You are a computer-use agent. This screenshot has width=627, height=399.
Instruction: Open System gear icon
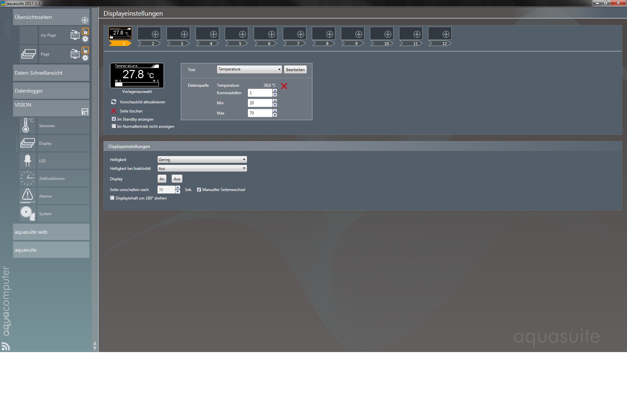[27, 214]
